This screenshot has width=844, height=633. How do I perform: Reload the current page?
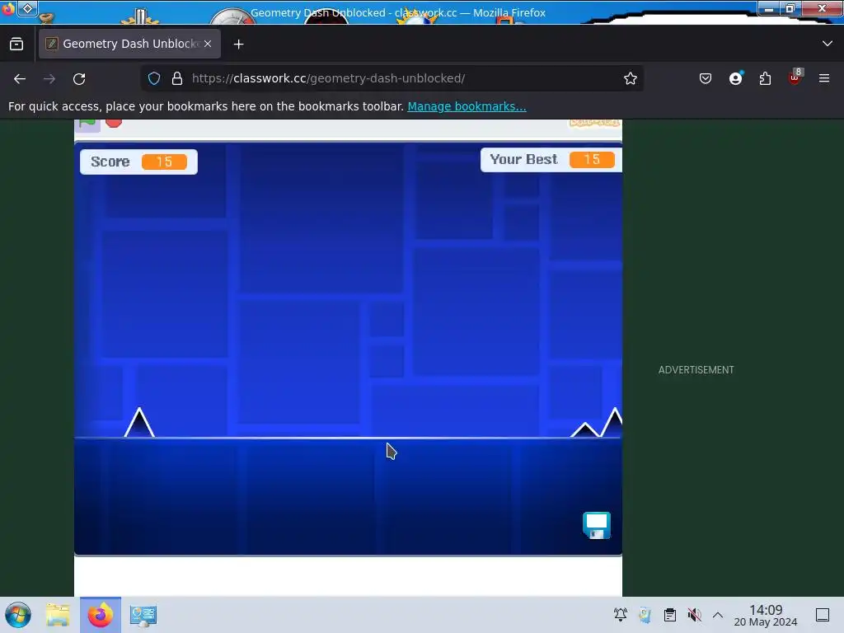(79, 79)
